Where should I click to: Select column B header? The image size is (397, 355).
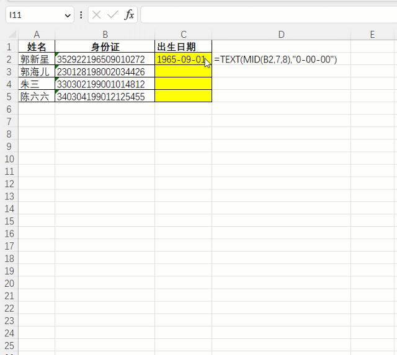click(x=105, y=35)
